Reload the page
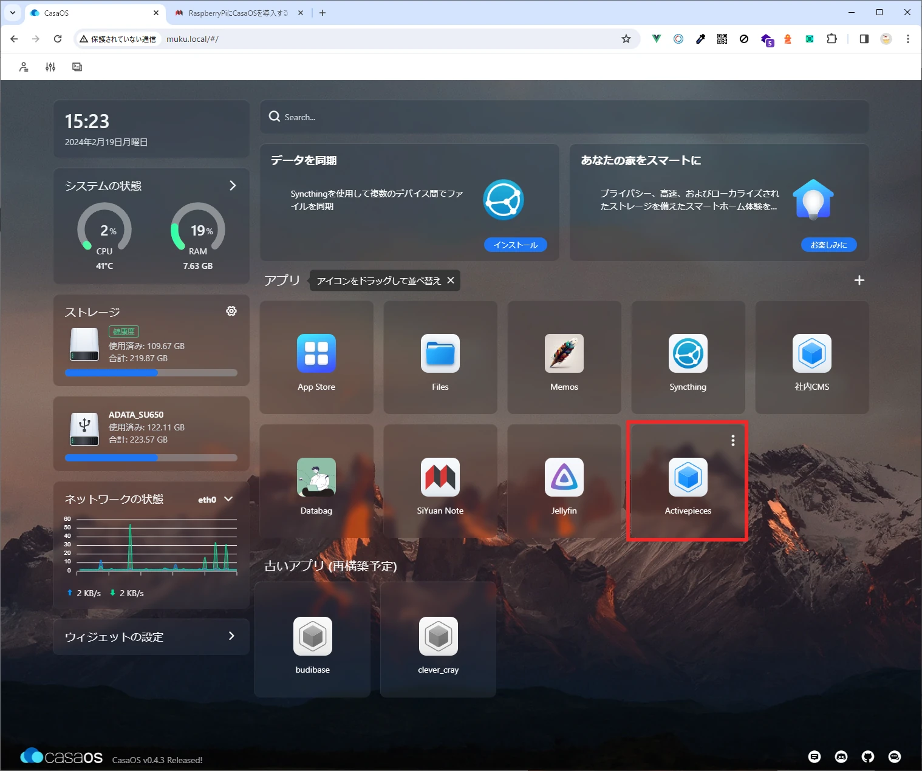Screen dimensions: 922x771 coord(58,39)
